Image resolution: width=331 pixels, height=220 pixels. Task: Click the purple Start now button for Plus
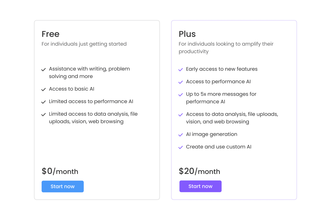[x=201, y=186]
